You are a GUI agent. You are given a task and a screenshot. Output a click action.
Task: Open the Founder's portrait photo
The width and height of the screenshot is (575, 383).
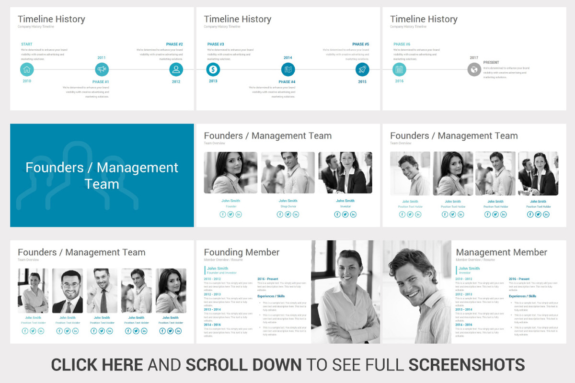tap(230, 173)
